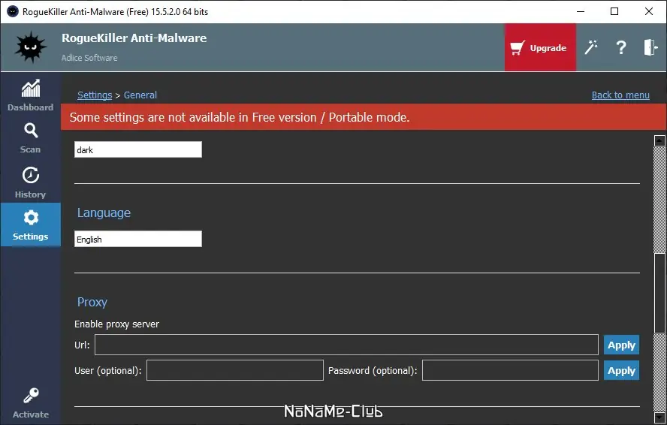
Task: Click the Proxy section heading
Action: click(x=92, y=302)
